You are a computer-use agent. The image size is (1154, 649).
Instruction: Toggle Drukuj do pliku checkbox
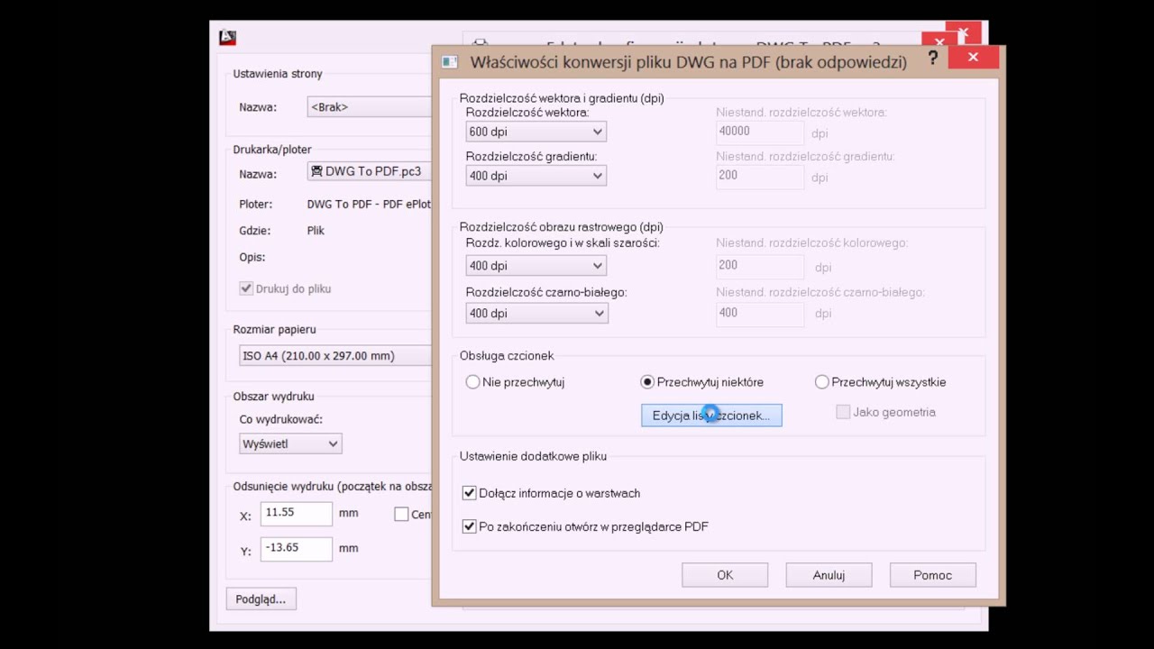(245, 288)
